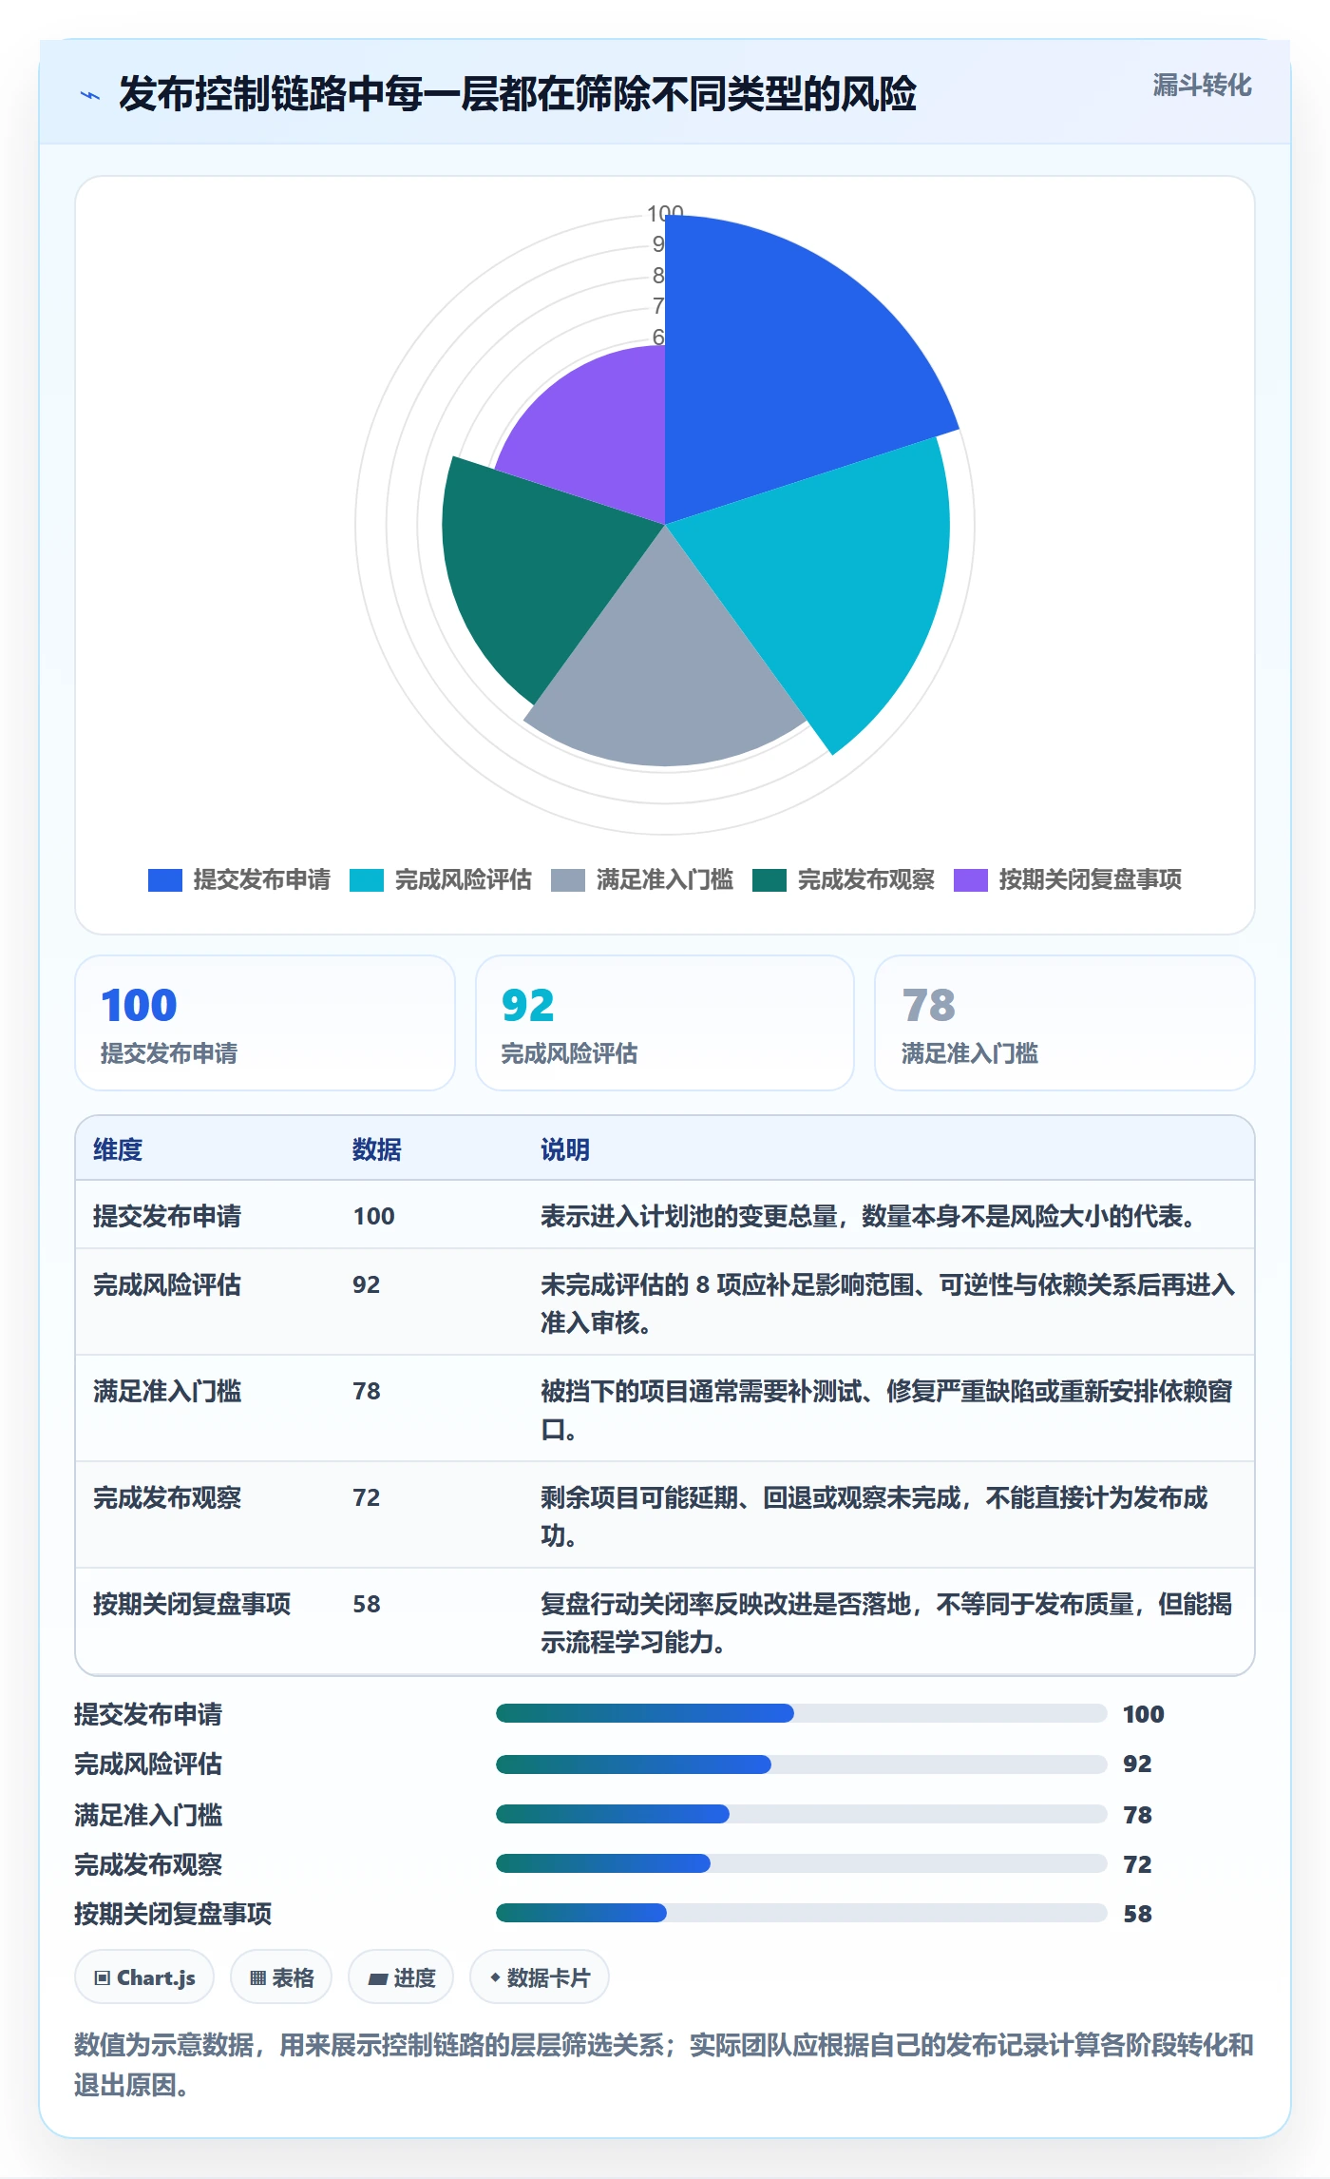Viewport: 1330px width, 2179px height.
Task: Select the 完成发布观察 table row label
Action: [x=167, y=1497]
